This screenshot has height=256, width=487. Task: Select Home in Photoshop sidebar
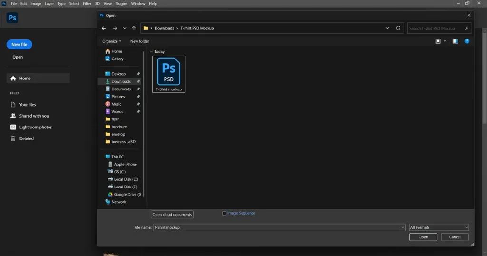[38, 79]
